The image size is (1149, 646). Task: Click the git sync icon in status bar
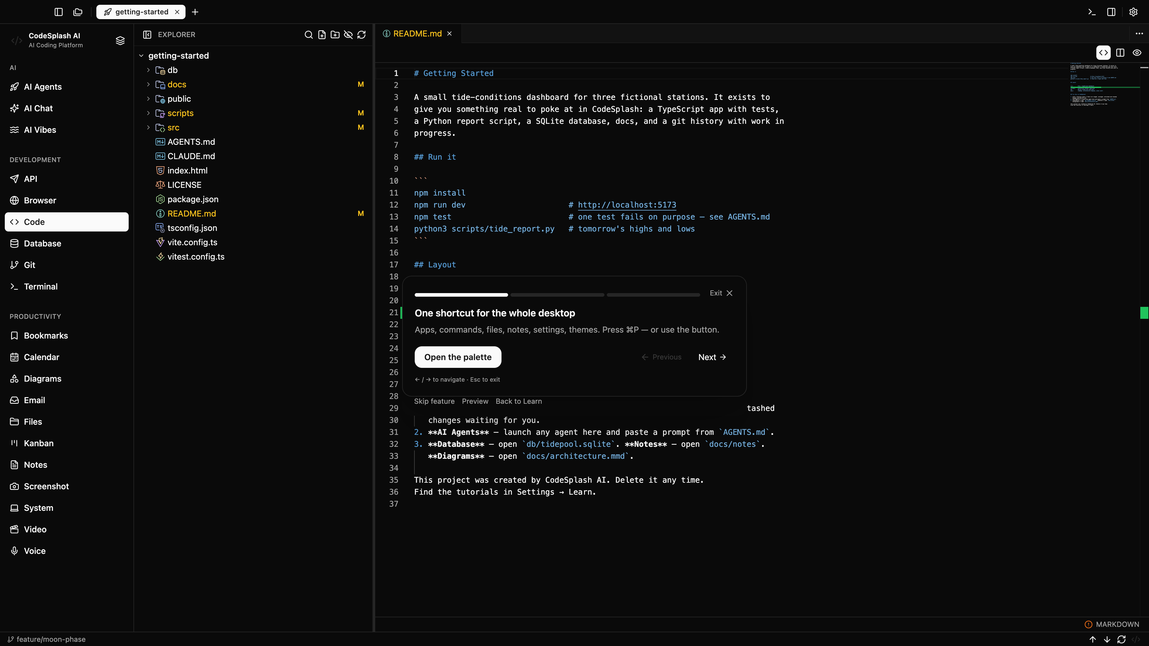pos(1121,639)
